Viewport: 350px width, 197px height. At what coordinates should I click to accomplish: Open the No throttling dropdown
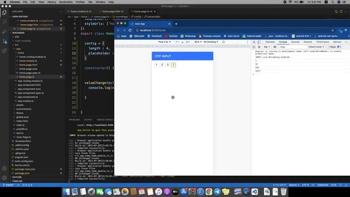[211, 42]
